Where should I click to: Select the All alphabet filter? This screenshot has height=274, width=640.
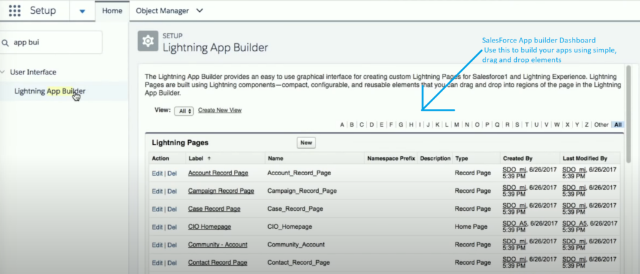click(617, 125)
